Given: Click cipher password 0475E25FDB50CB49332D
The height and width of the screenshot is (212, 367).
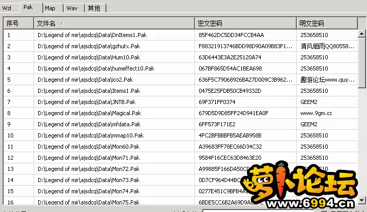Looking at the screenshot, I should [230, 91].
